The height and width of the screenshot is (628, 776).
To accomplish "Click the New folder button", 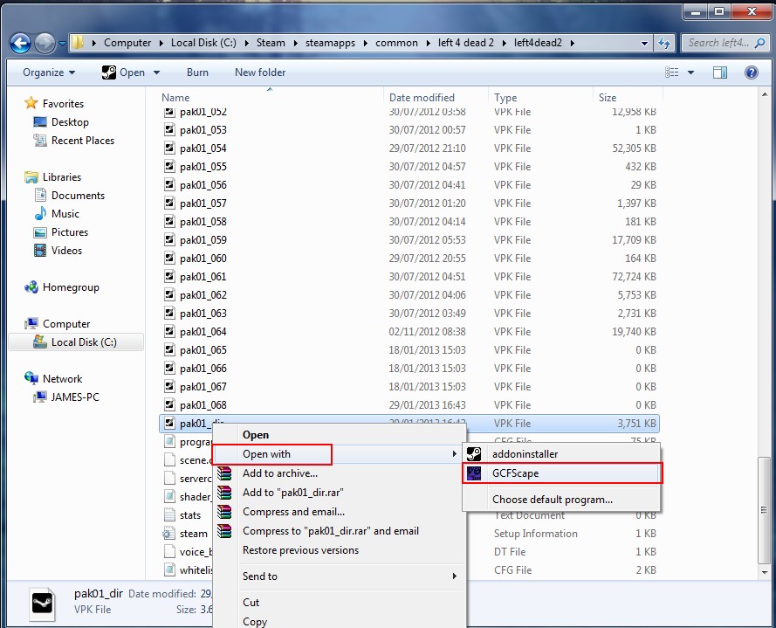I will (260, 72).
